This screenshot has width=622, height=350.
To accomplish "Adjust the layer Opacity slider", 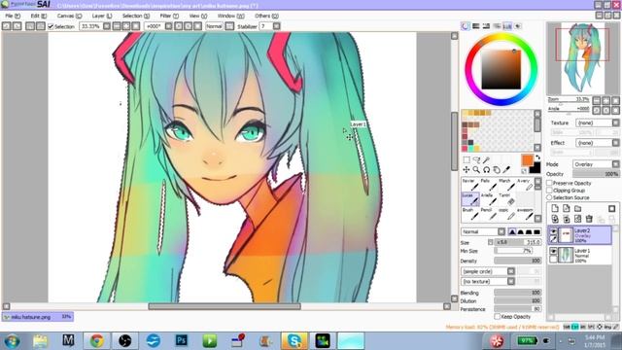I will coord(596,174).
